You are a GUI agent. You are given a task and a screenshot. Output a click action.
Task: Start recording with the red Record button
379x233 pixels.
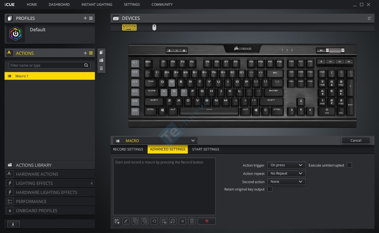[207, 221]
